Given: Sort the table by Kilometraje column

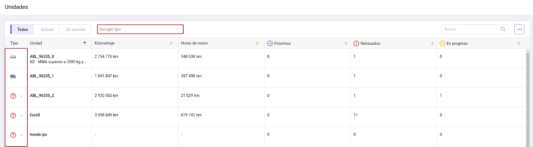Looking at the screenshot, I should 171,43.
